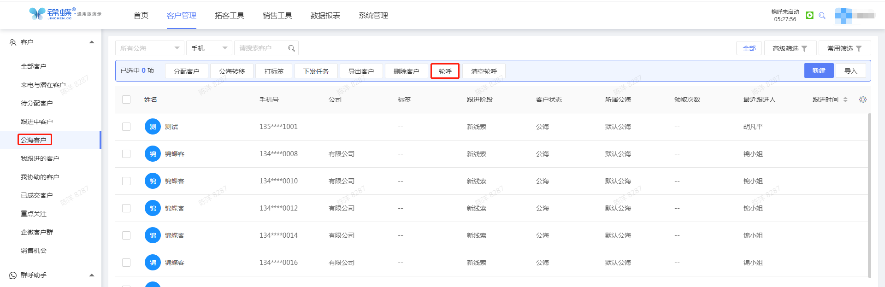Select 我协助的客户 in sidebar

(40, 177)
